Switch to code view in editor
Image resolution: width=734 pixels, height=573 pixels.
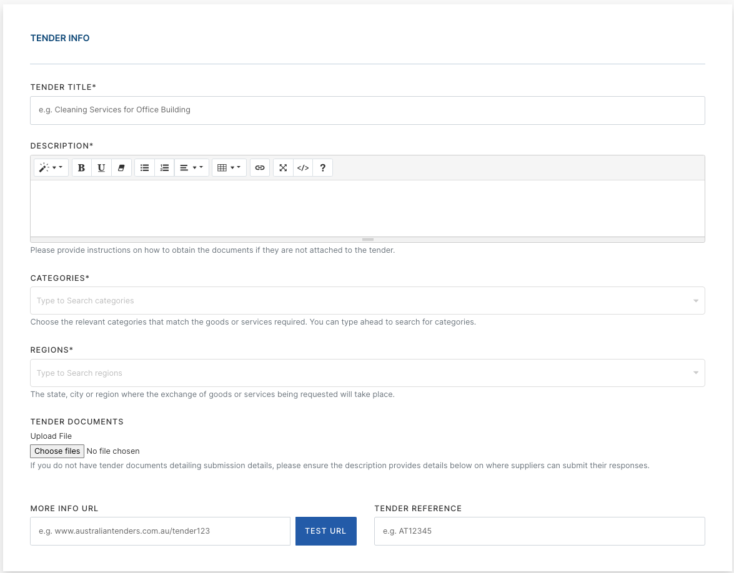(303, 168)
